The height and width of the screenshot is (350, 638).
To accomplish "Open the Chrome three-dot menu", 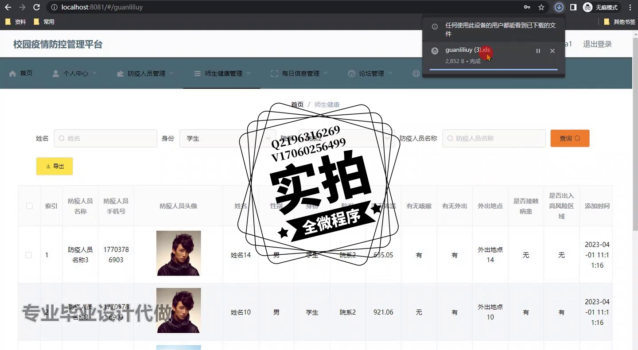I will coord(630,7).
